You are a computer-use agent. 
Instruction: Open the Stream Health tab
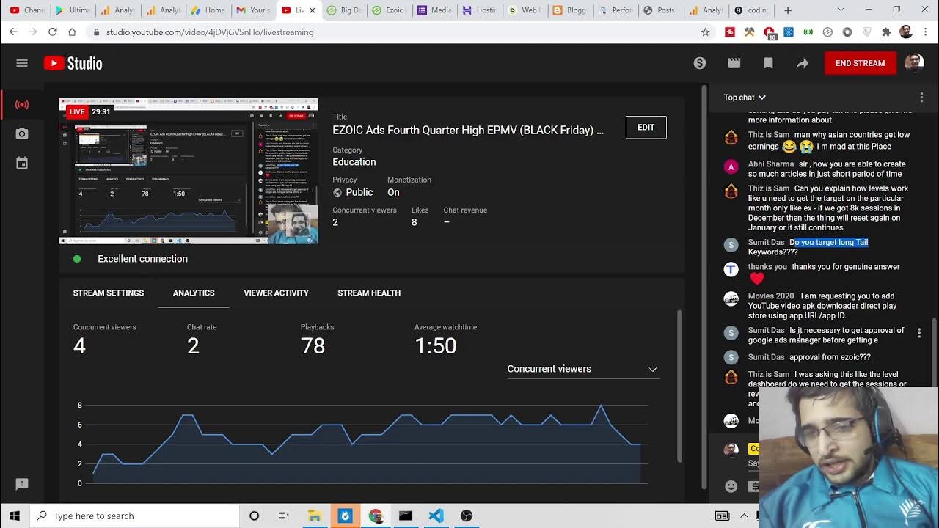click(x=369, y=293)
